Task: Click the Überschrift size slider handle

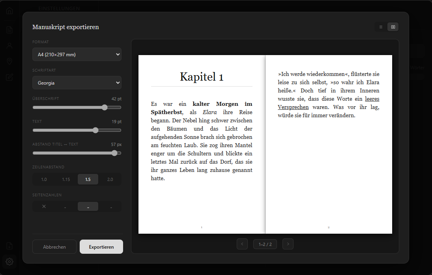Action: [x=105, y=107]
